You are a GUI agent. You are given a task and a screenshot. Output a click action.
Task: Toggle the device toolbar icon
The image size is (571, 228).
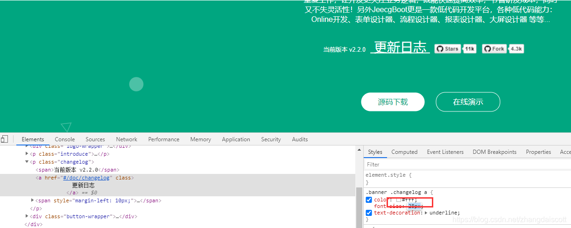click(4, 139)
